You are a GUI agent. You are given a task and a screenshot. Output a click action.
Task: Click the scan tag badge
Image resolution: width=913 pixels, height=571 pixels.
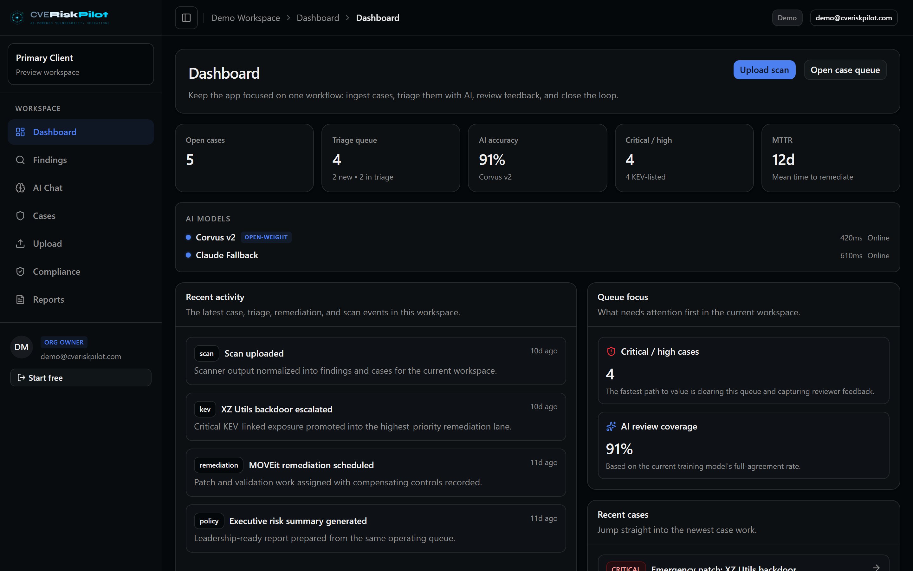click(x=206, y=353)
